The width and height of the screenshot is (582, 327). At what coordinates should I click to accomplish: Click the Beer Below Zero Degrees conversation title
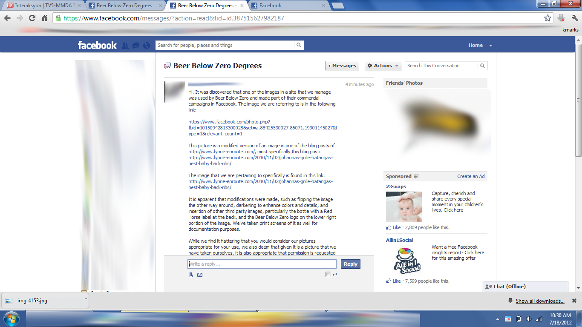pos(217,66)
